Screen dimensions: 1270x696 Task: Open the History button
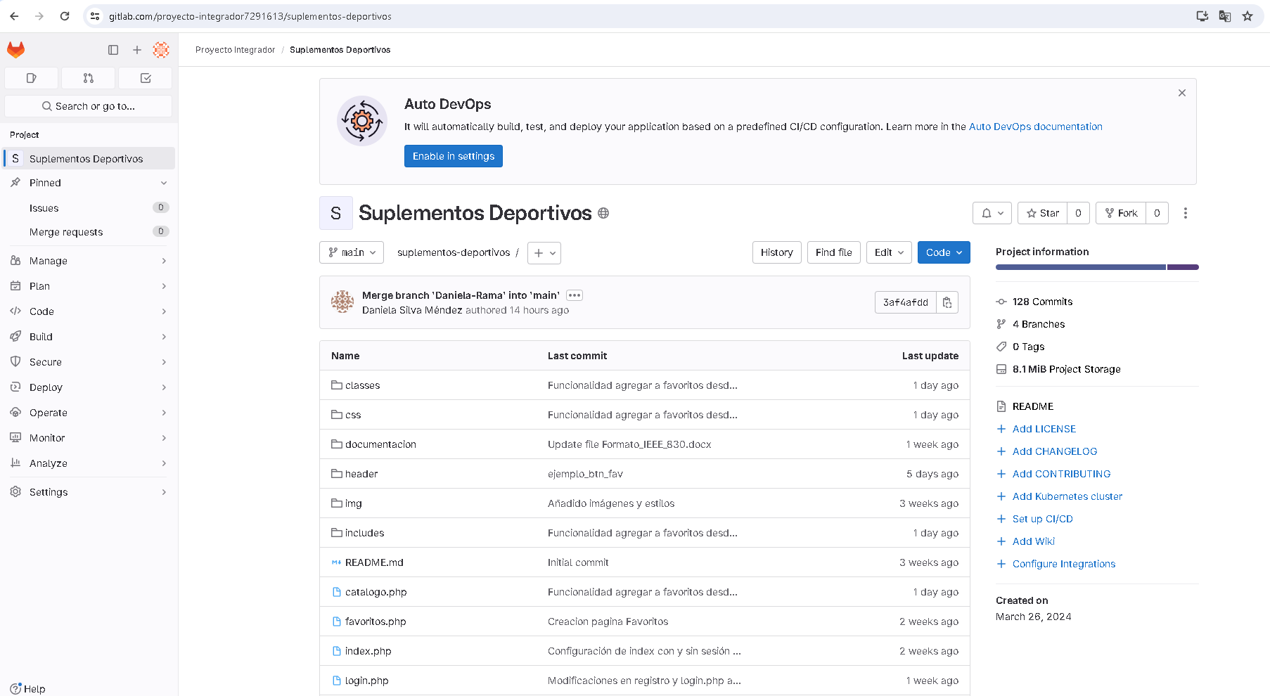click(777, 252)
